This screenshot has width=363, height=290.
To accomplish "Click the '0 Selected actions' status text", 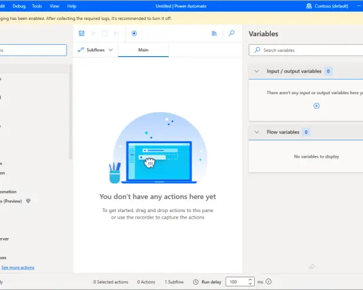I will [x=111, y=282].
